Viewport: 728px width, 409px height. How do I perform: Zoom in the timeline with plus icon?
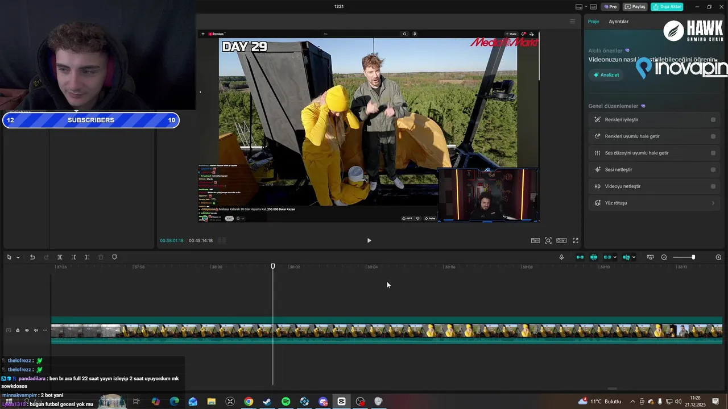click(x=718, y=257)
